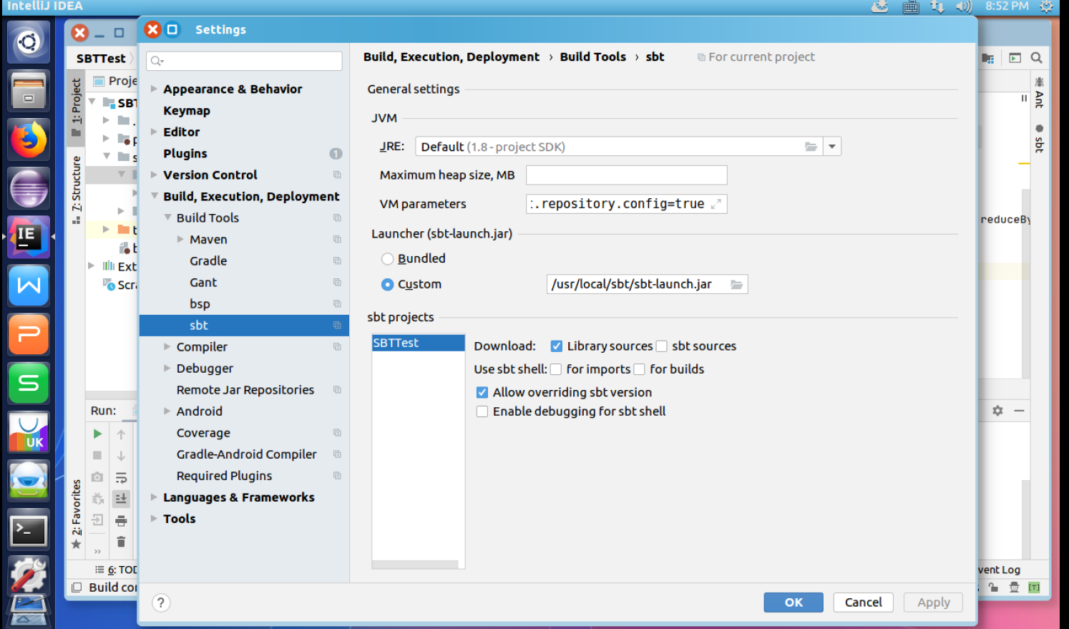Click the Apply button

[x=933, y=603]
